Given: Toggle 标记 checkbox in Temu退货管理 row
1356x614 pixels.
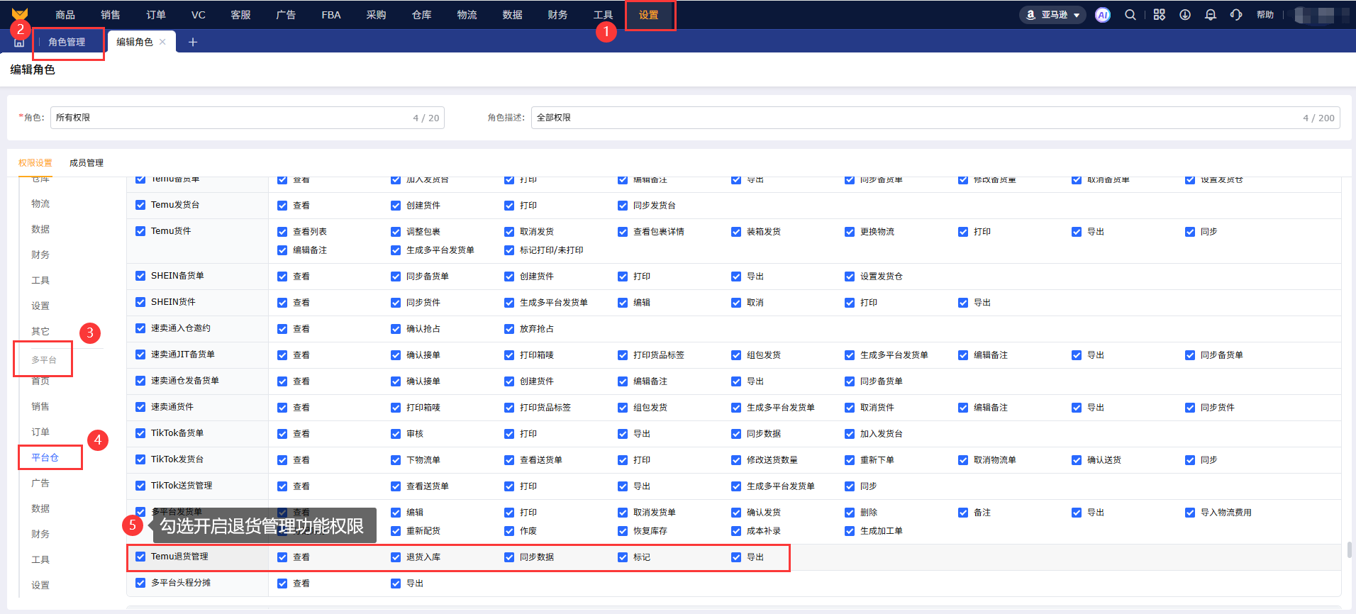Looking at the screenshot, I should [x=623, y=557].
